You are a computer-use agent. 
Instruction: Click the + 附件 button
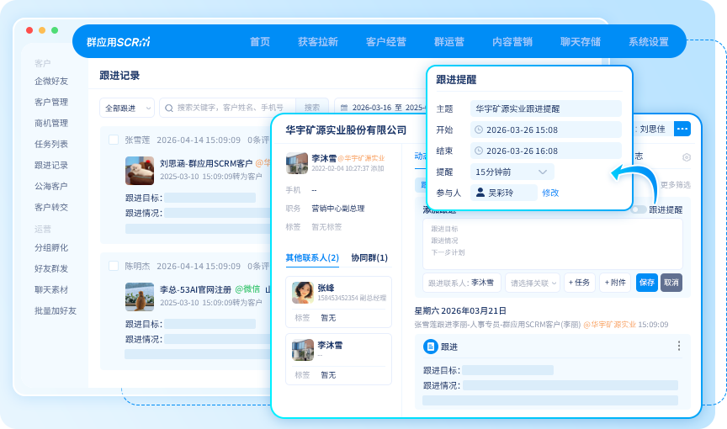[615, 283]
